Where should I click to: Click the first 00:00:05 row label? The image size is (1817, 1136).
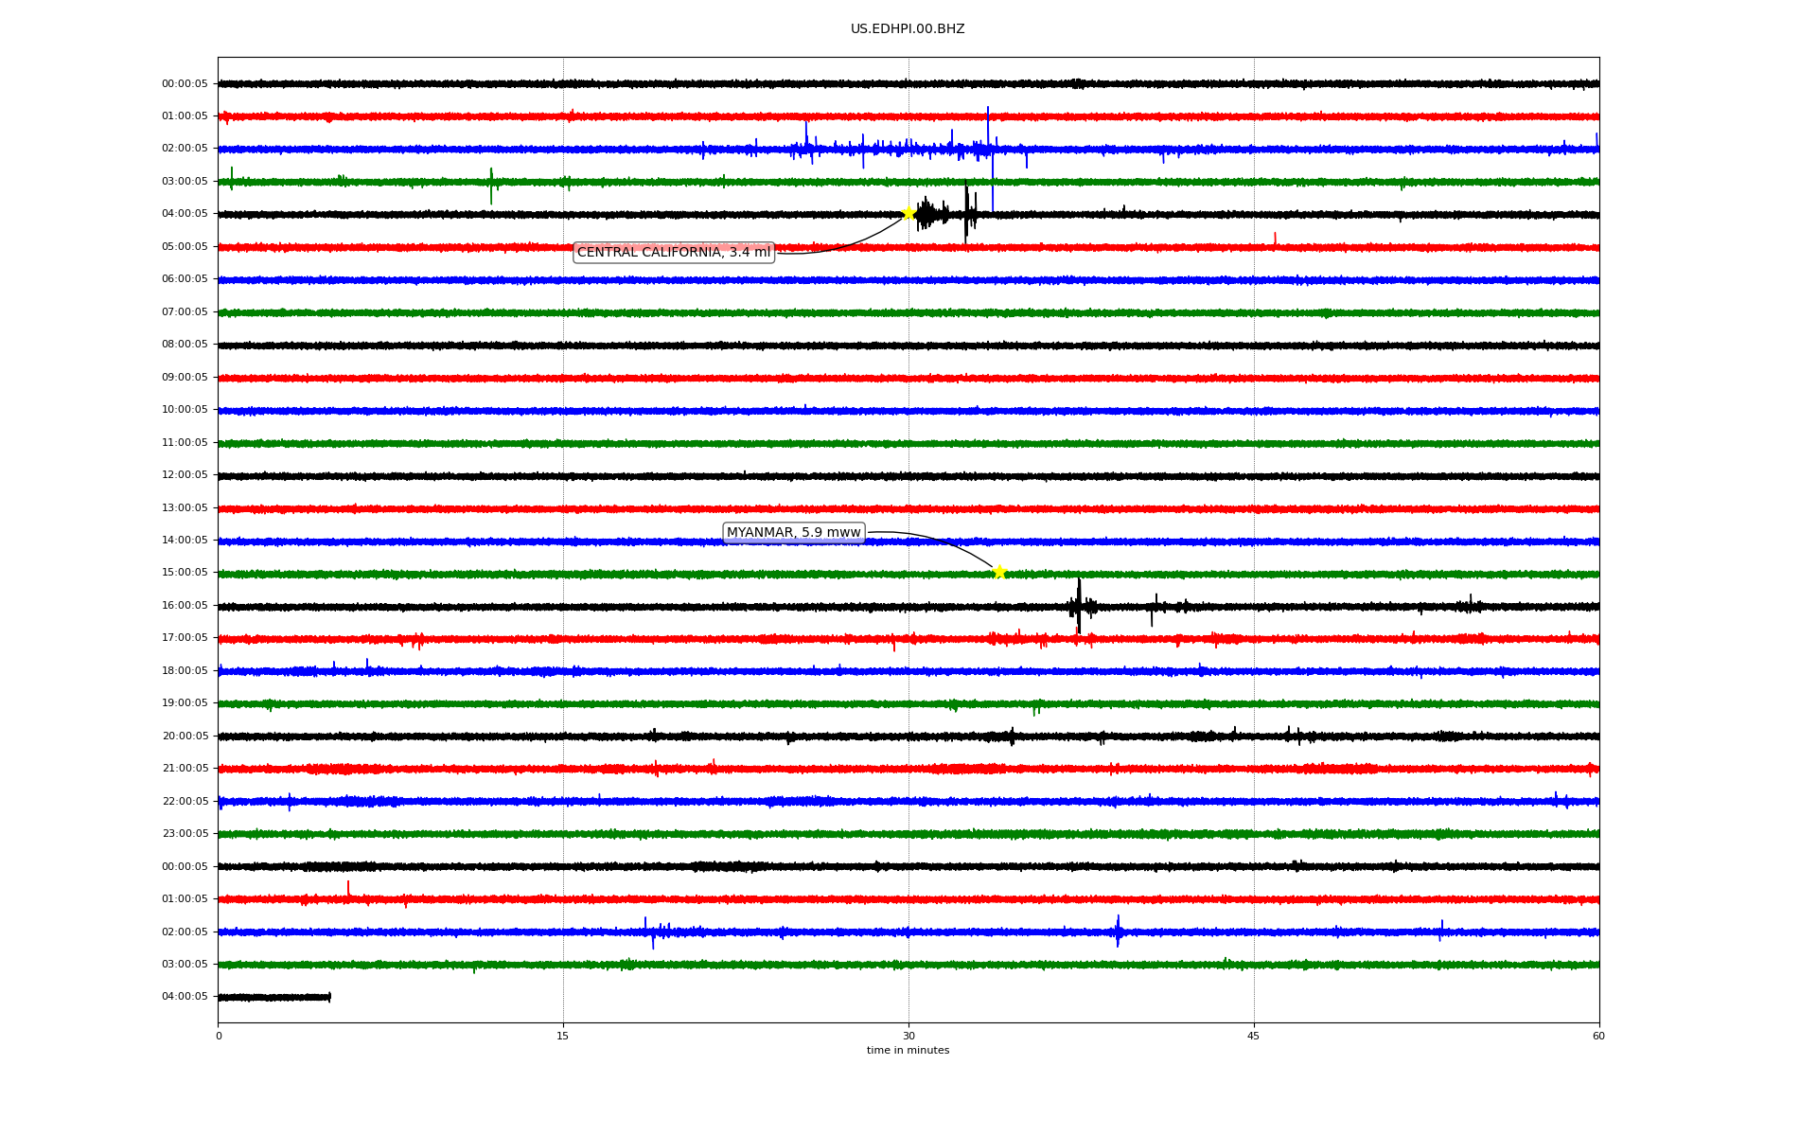coord(185,83)
